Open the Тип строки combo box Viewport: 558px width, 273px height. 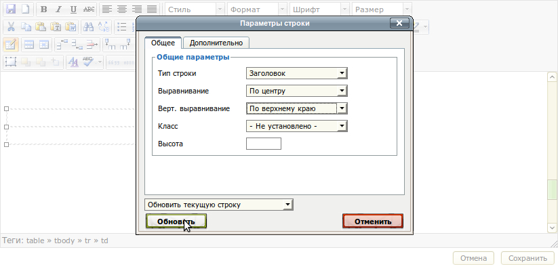[296, 73]
